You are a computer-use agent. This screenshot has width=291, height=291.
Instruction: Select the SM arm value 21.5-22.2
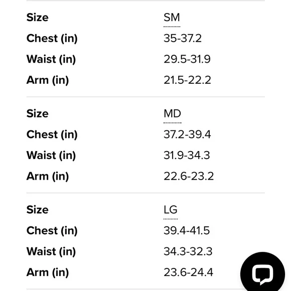click(x=187, y=80)
